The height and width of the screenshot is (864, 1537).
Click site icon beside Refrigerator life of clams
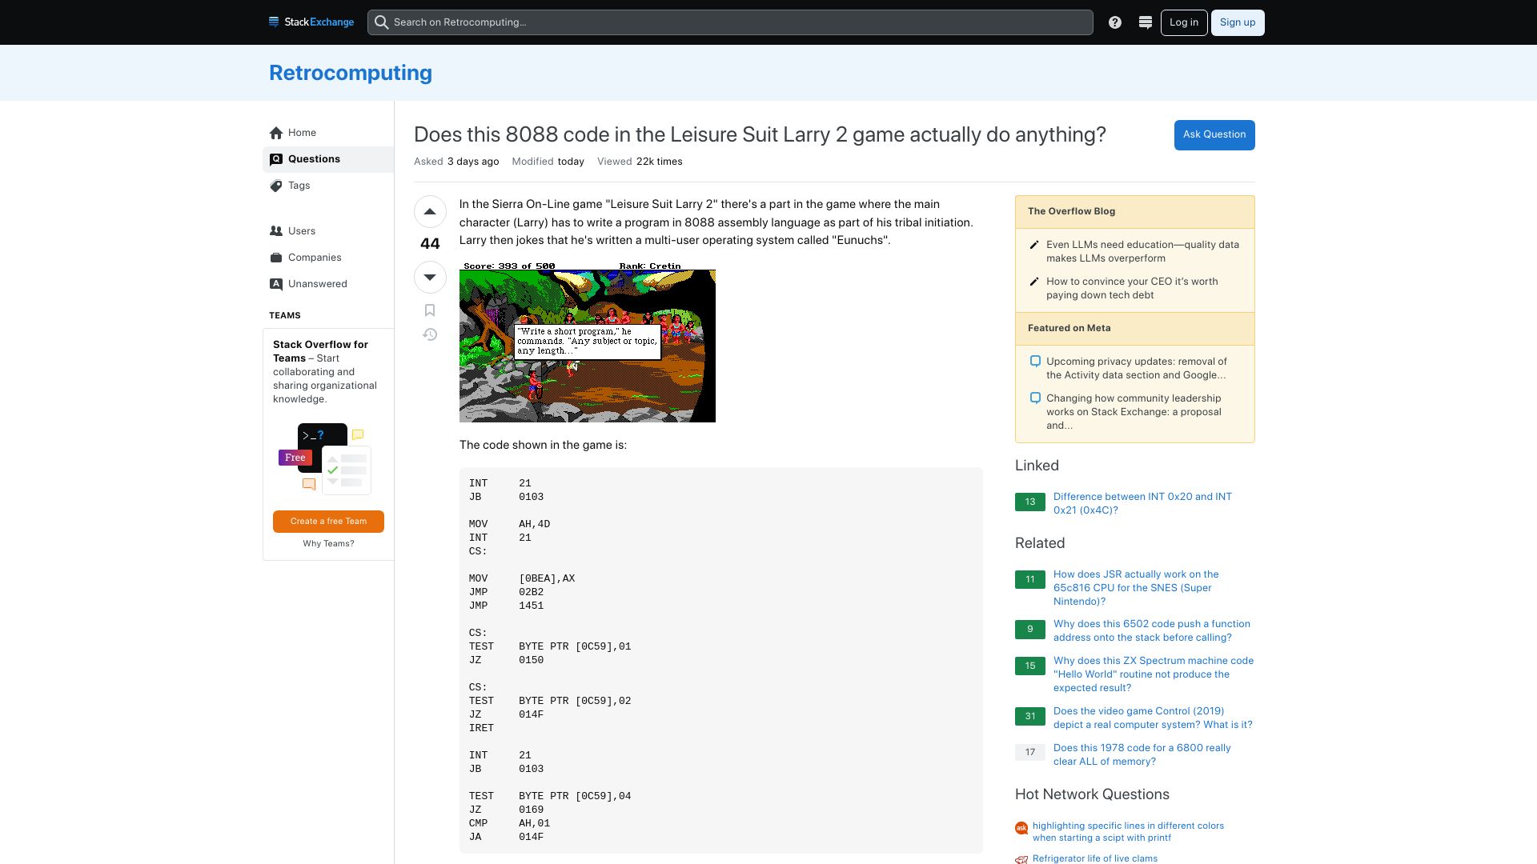(x=1021, y=860)
